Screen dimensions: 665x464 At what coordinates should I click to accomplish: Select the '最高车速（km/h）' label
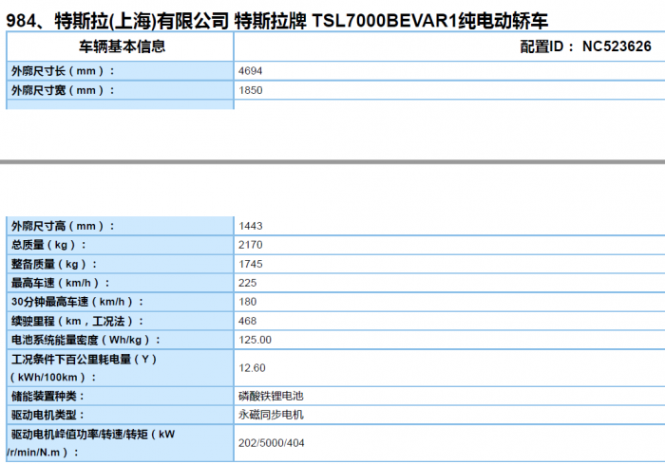coord(60,283)
